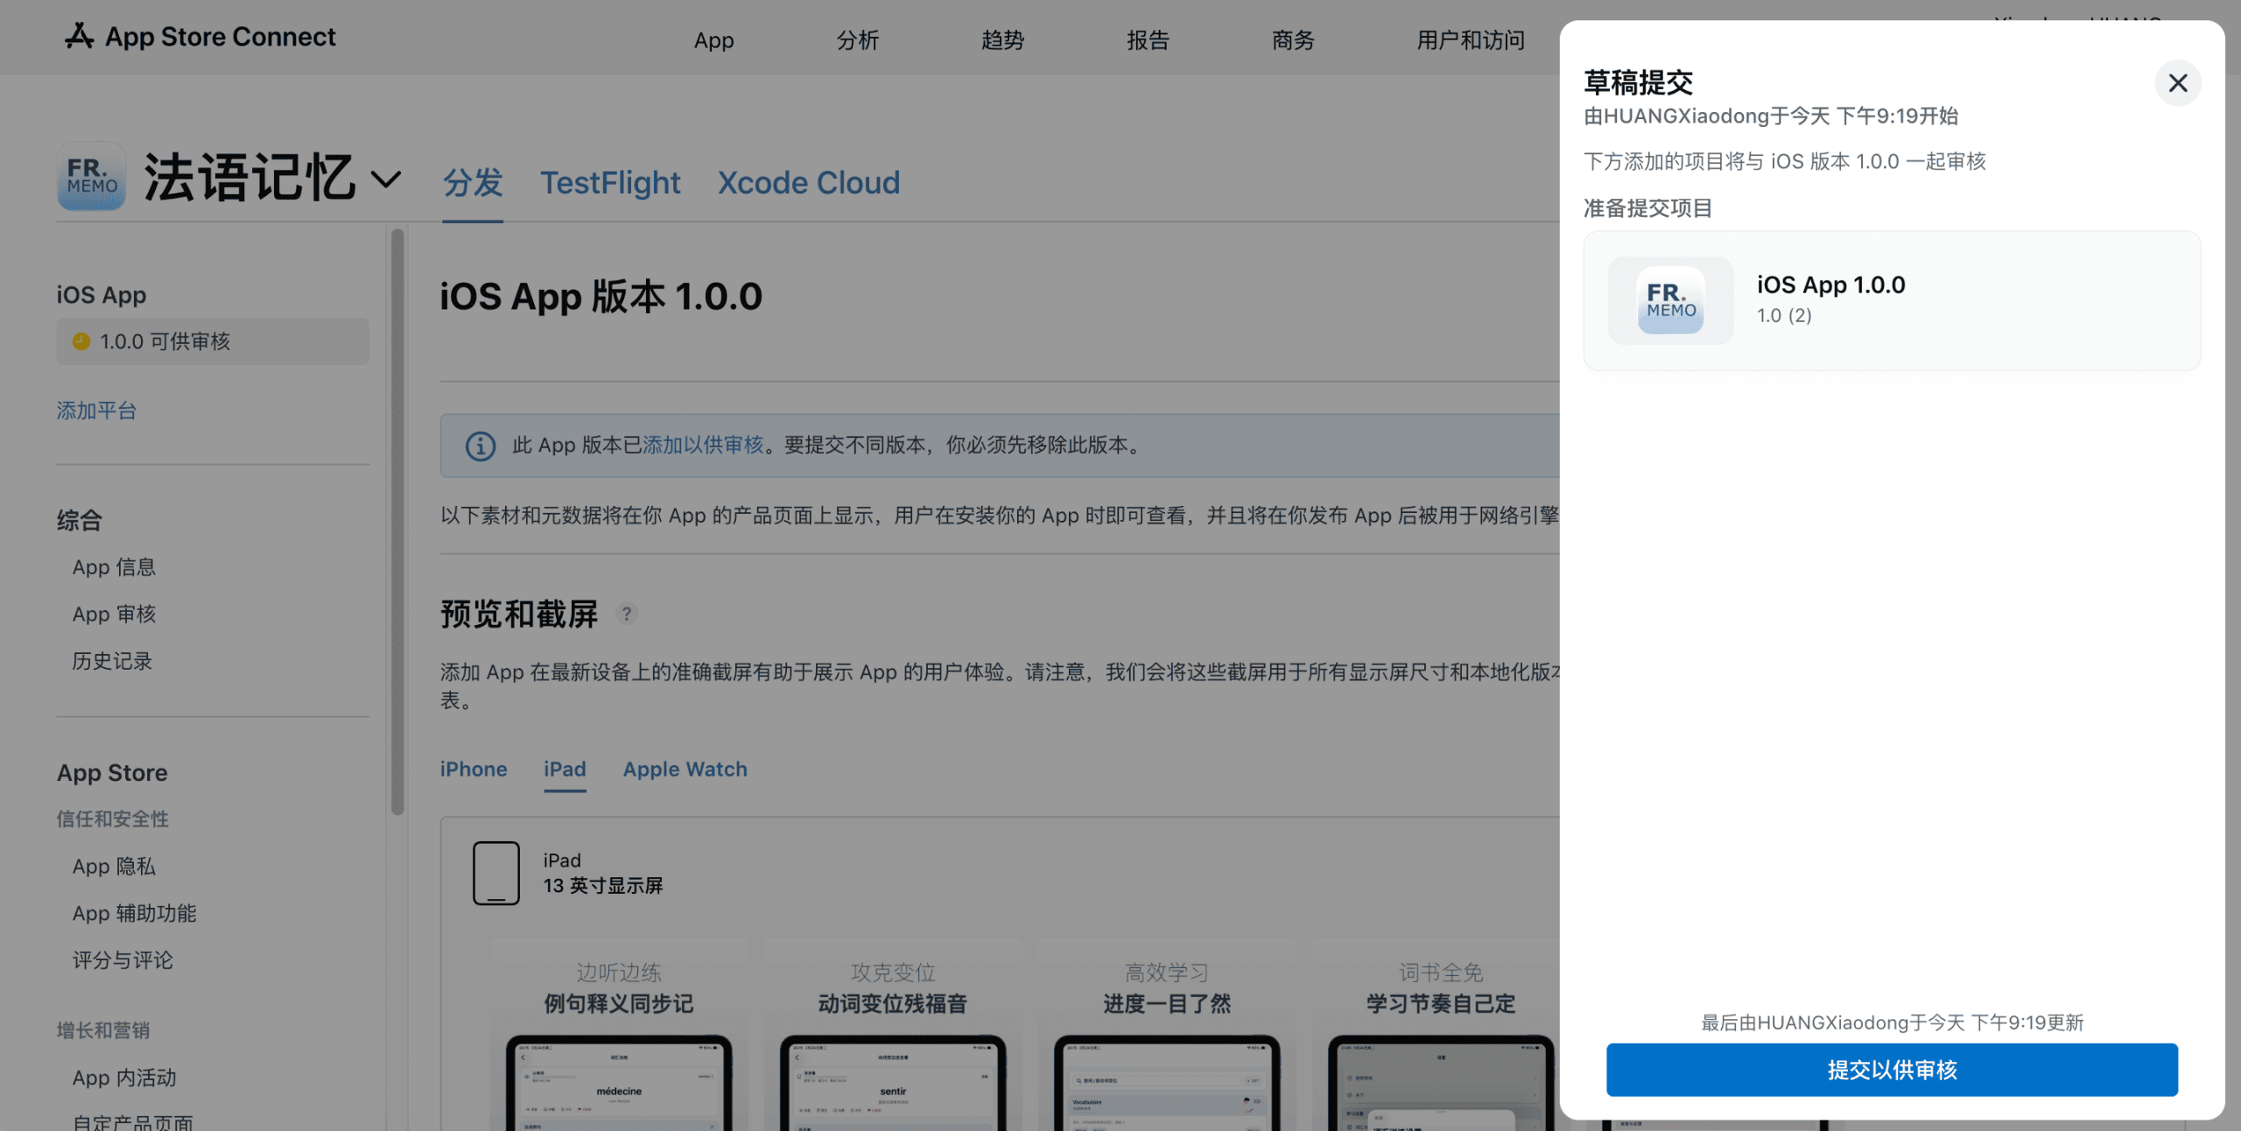Close the draft submission panel
2241x1131 pixels.
point(2177,83)
